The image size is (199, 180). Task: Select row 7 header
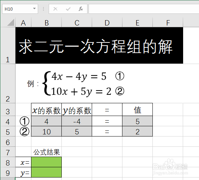(8, 152)
